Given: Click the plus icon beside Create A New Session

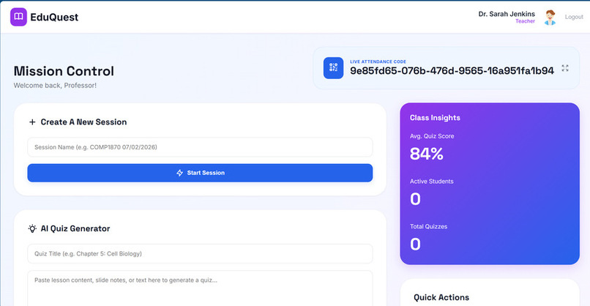Looking at the screenshot, I should coord(32,122).
